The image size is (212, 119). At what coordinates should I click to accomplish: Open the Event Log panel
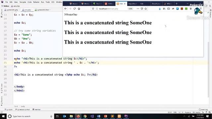[x=203, y=109]
